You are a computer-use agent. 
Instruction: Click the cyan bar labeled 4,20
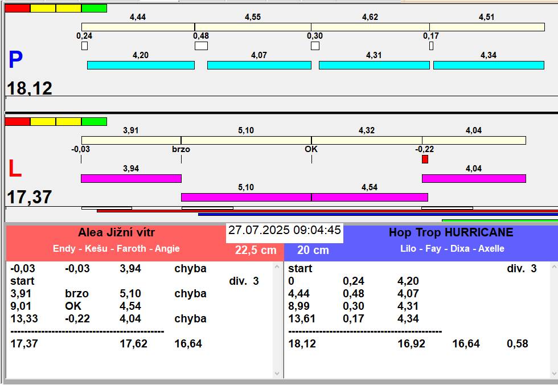coord(141,65)
